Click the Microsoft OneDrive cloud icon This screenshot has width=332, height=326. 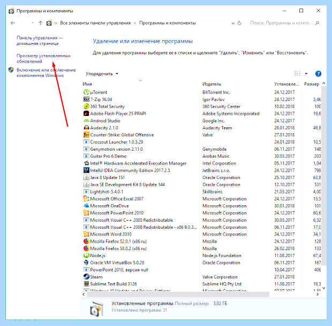point(86,206)
